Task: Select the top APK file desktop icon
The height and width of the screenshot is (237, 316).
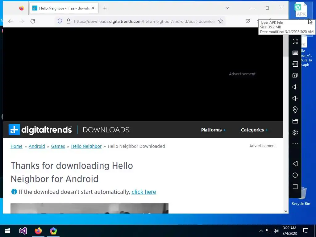Action: coord(301,10)
